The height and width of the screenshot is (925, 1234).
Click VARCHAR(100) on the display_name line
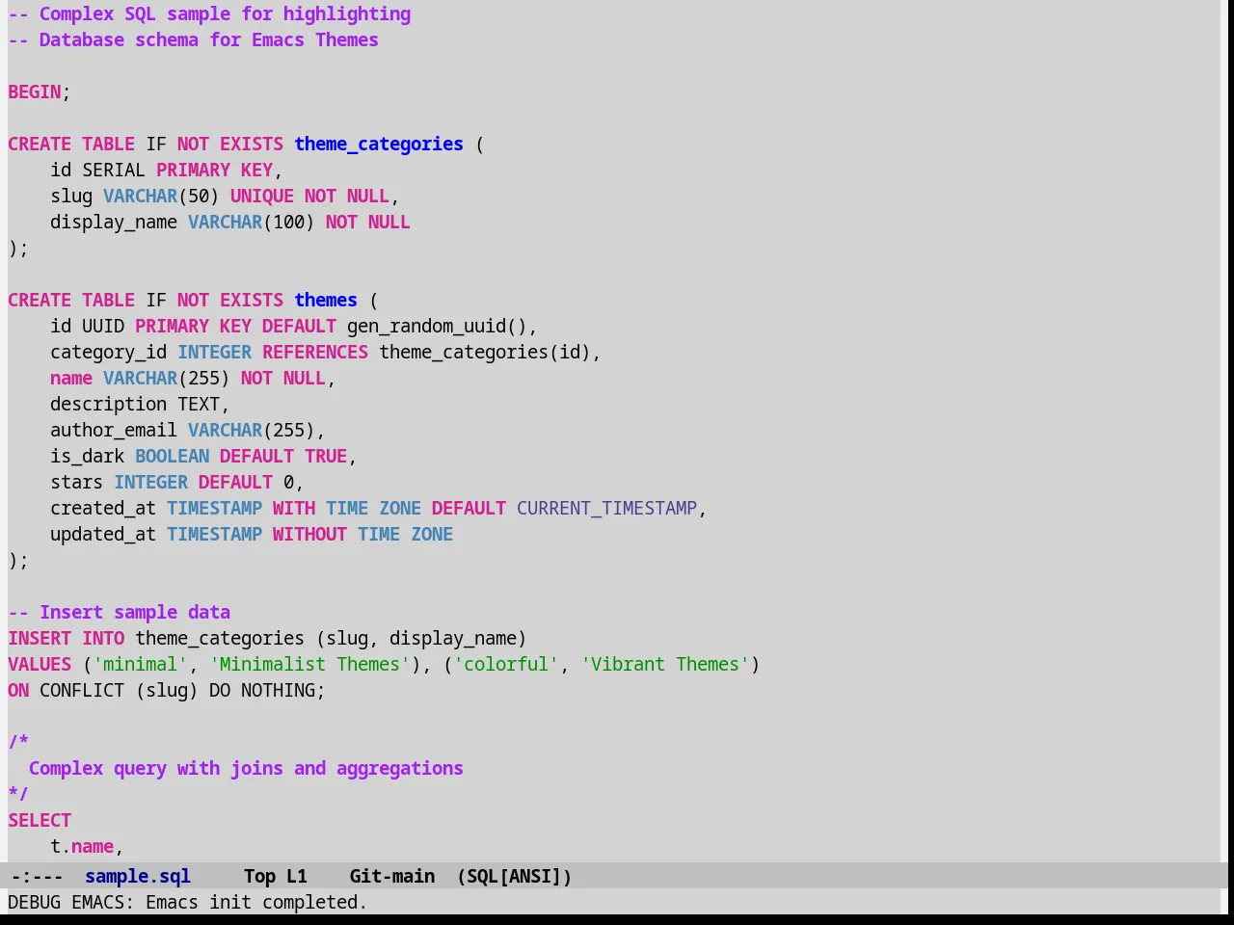click(x=252, y=222)
